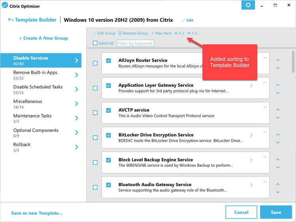
Task: Sort items A-Z ascending
Action: point(179,33)
